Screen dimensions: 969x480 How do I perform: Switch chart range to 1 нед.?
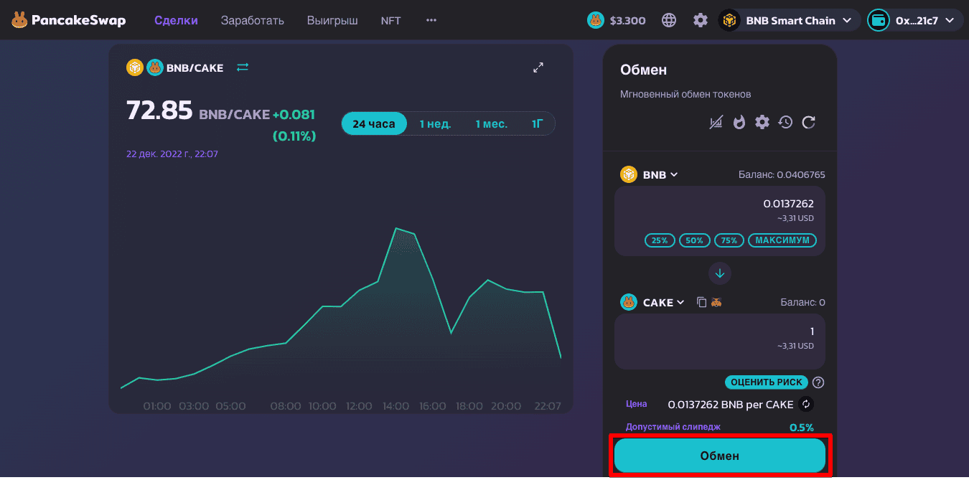click(436, 124)
